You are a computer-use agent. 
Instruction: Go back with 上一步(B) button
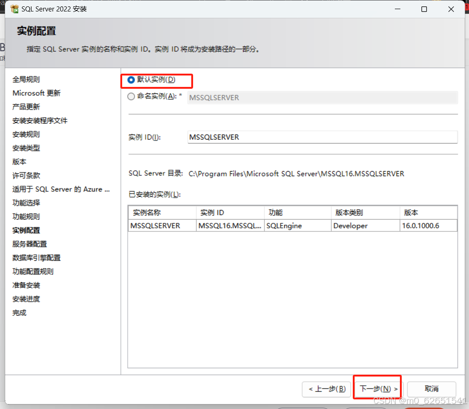point(327,389)
